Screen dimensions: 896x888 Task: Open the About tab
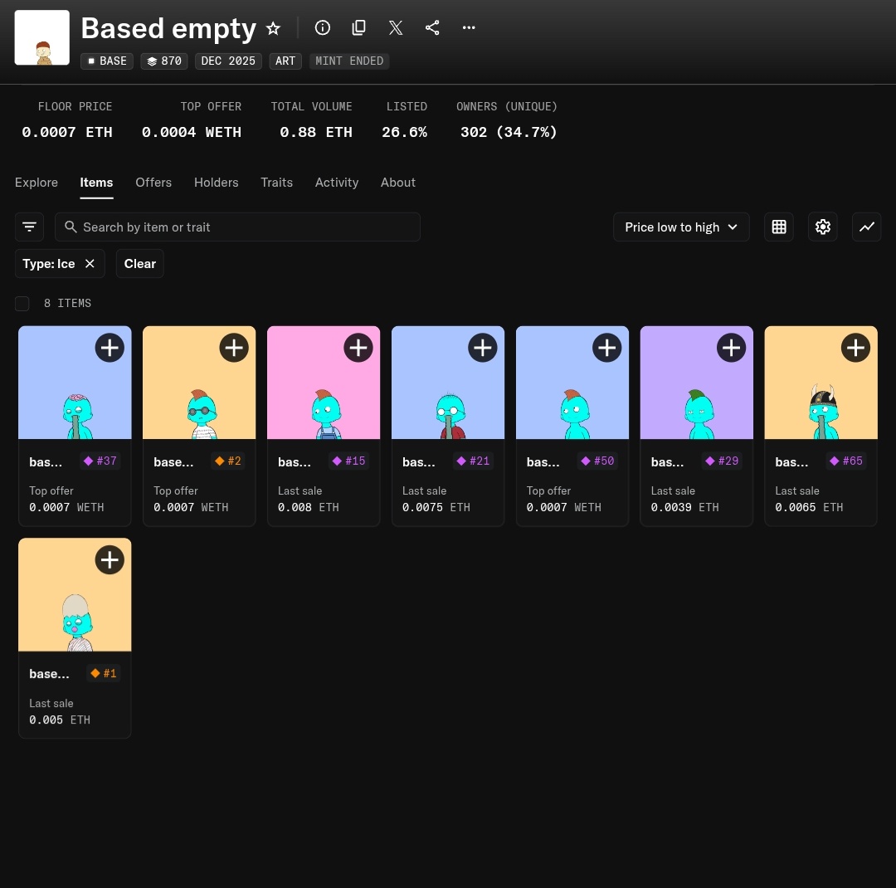[x=398, y=183]
